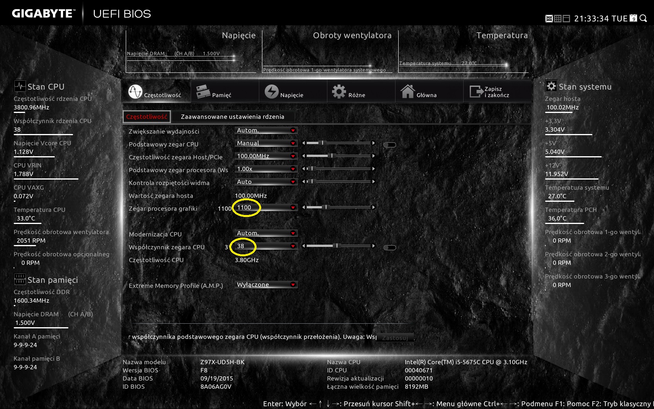The width and height of the screenshot is (654, 409).
Task: Click the Stan CPU waveform icon
Action: (x=19, y=86)
